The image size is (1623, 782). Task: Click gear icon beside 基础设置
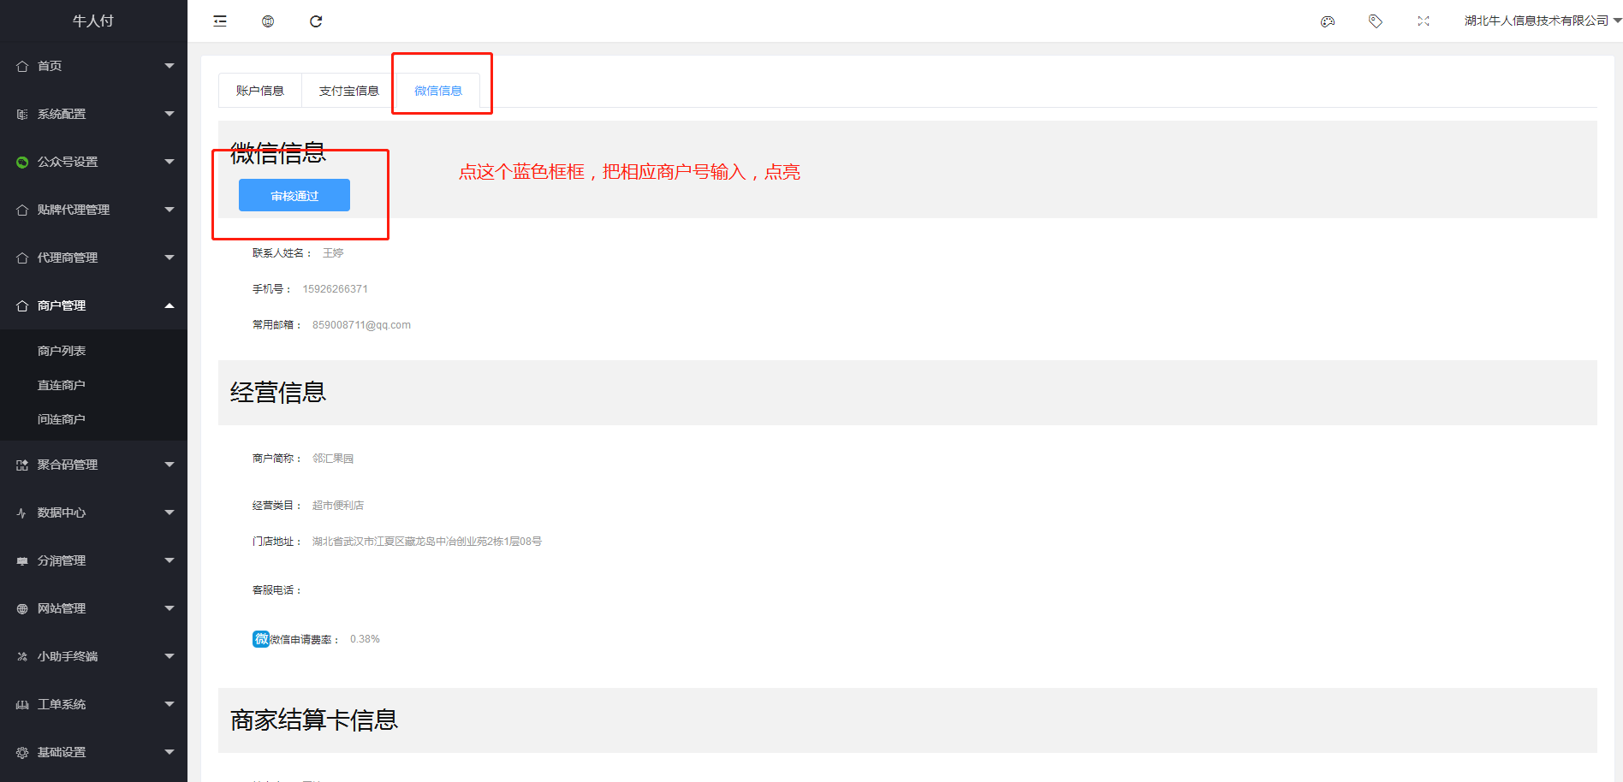22,752
